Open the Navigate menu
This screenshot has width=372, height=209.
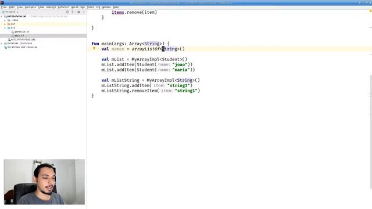[30, 8]
